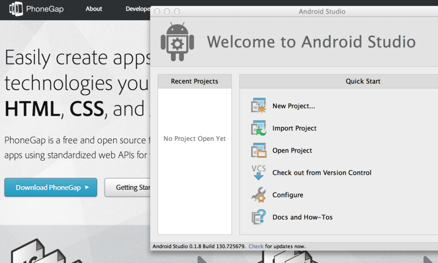Click the Docs and How-Tos question icon

pos(258,217)
